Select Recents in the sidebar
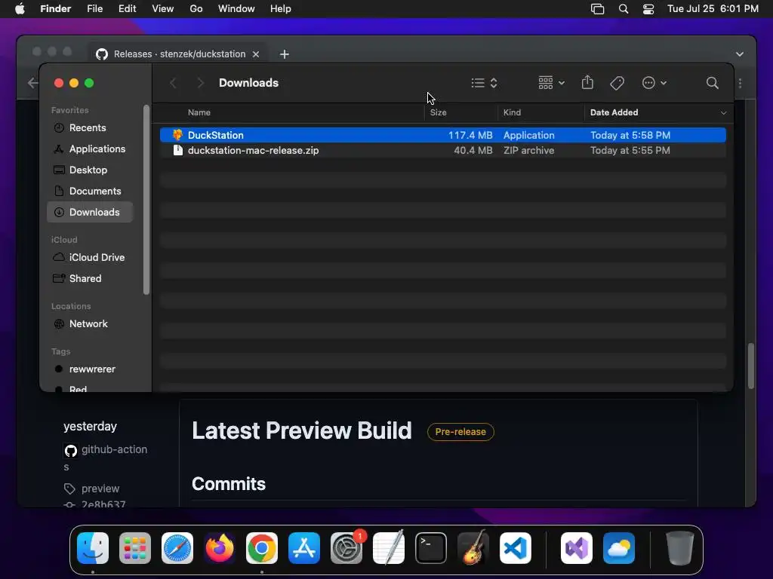 [x=90, y=127]
